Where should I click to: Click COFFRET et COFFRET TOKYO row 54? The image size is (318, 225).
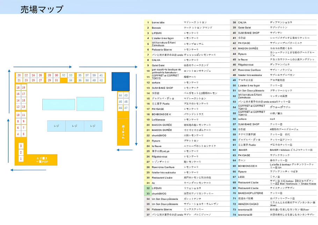[x=252, y=107]
